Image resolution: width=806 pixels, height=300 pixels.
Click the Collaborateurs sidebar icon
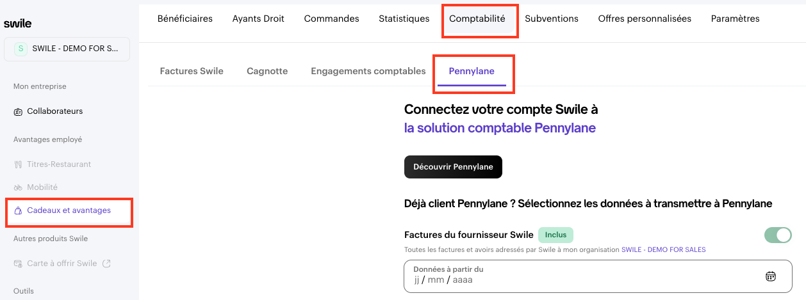18,112
